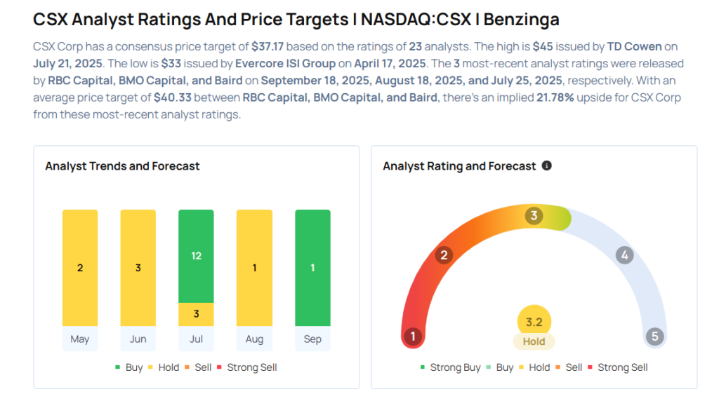
Task: Click the 3.2 rating score circle
Action: (534, 322)
